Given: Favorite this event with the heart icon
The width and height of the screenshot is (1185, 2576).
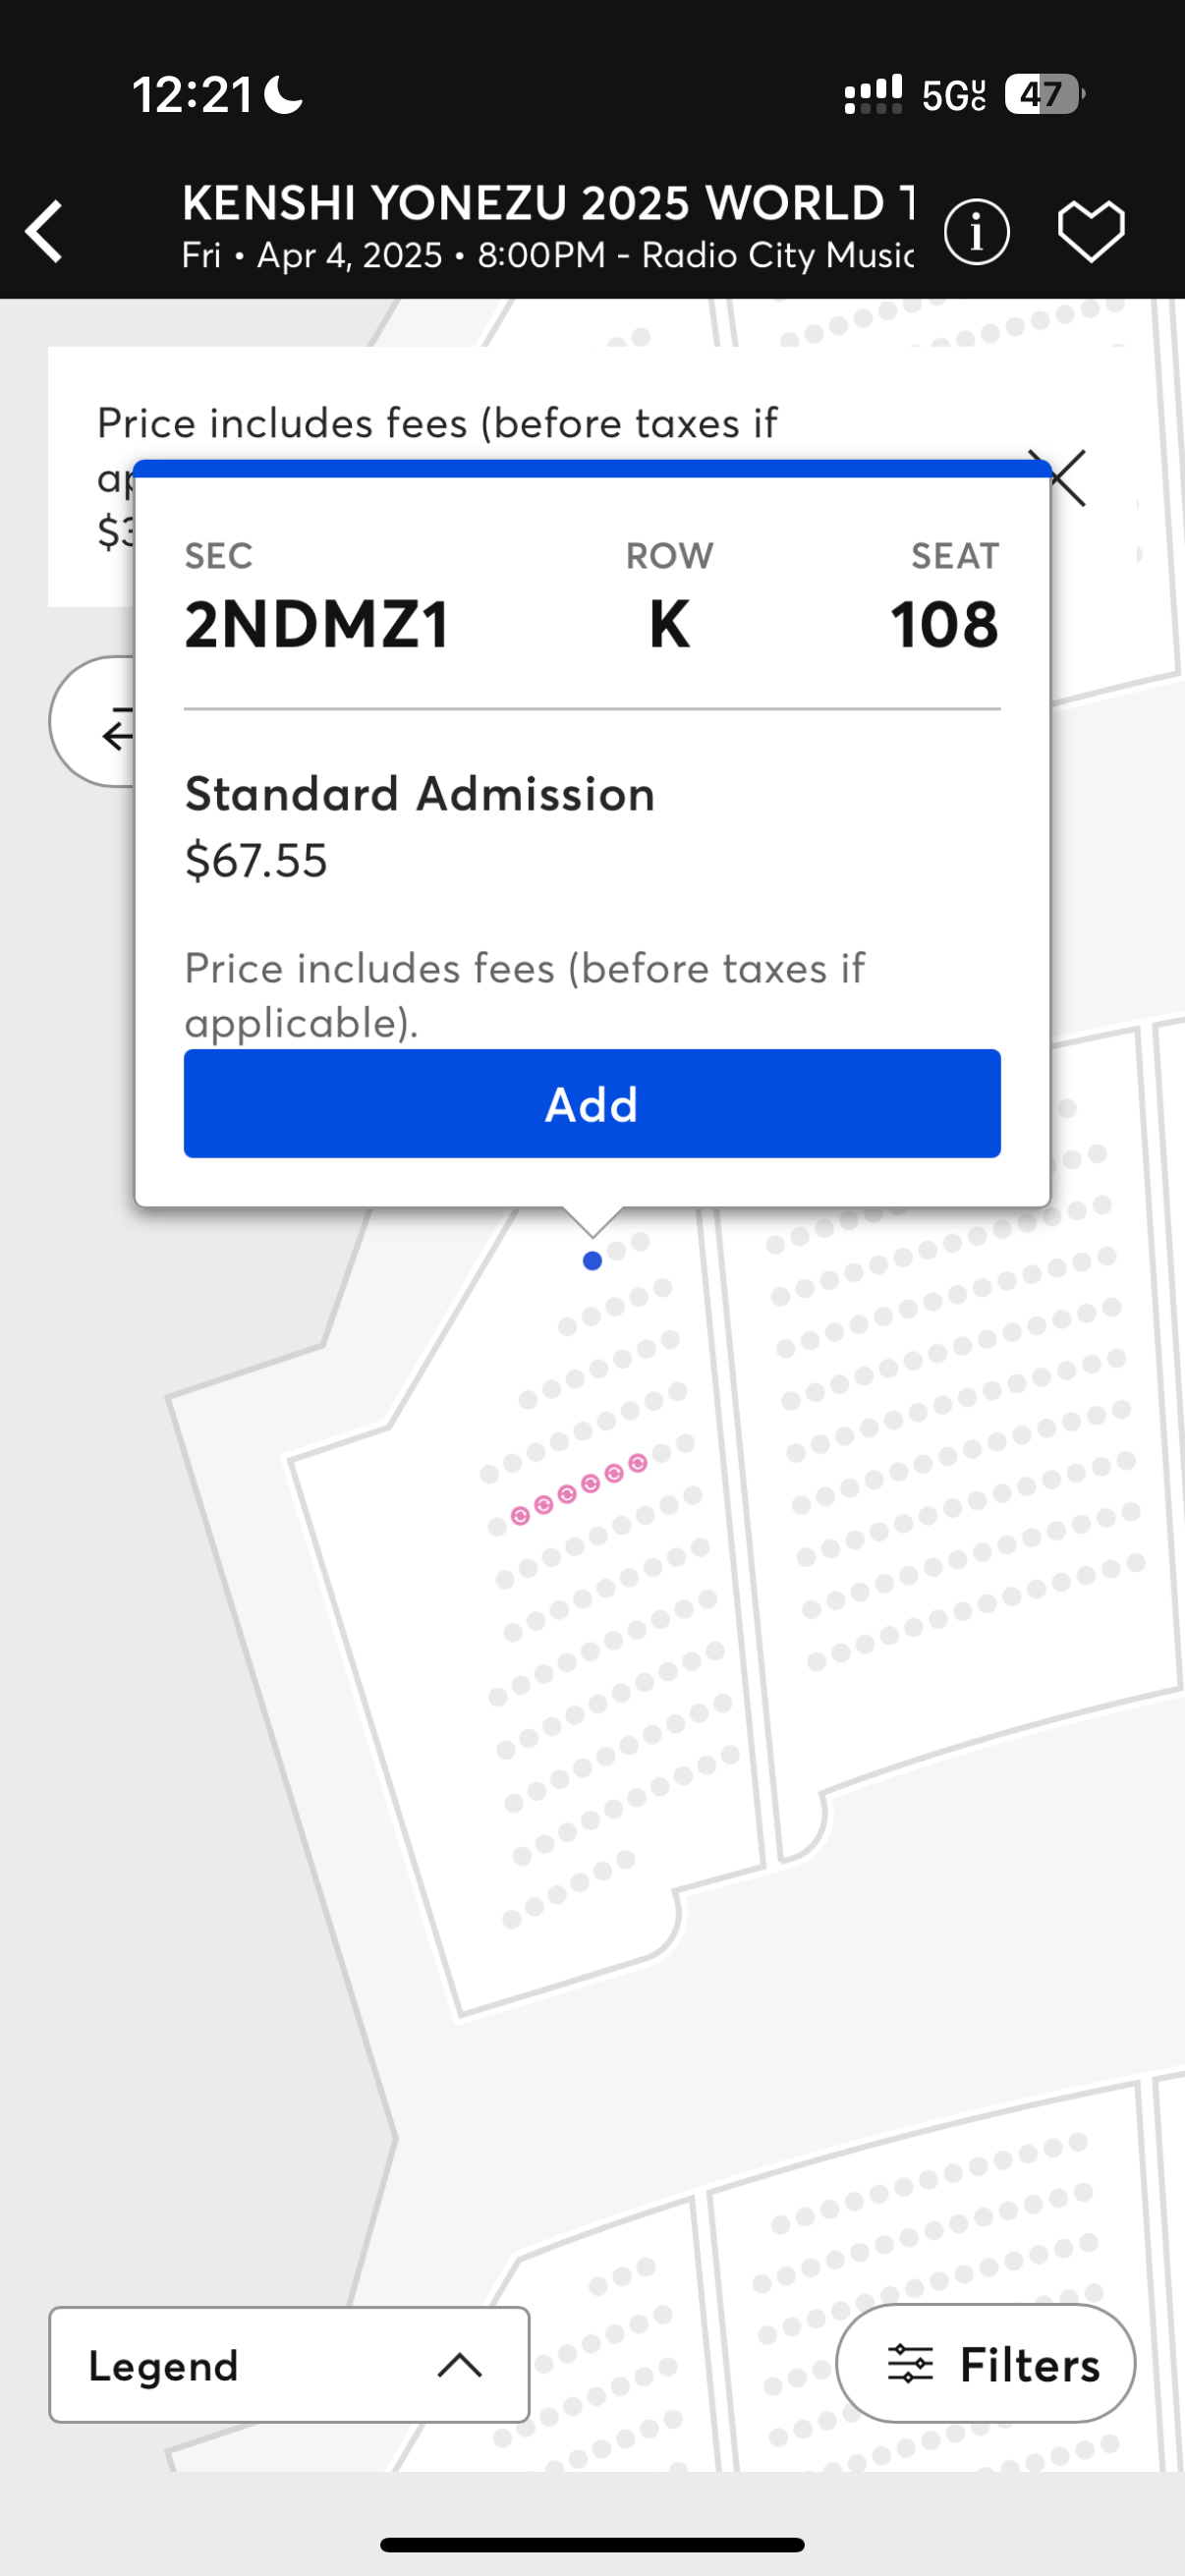Looking at the screenshot, I should [1091, 232].
